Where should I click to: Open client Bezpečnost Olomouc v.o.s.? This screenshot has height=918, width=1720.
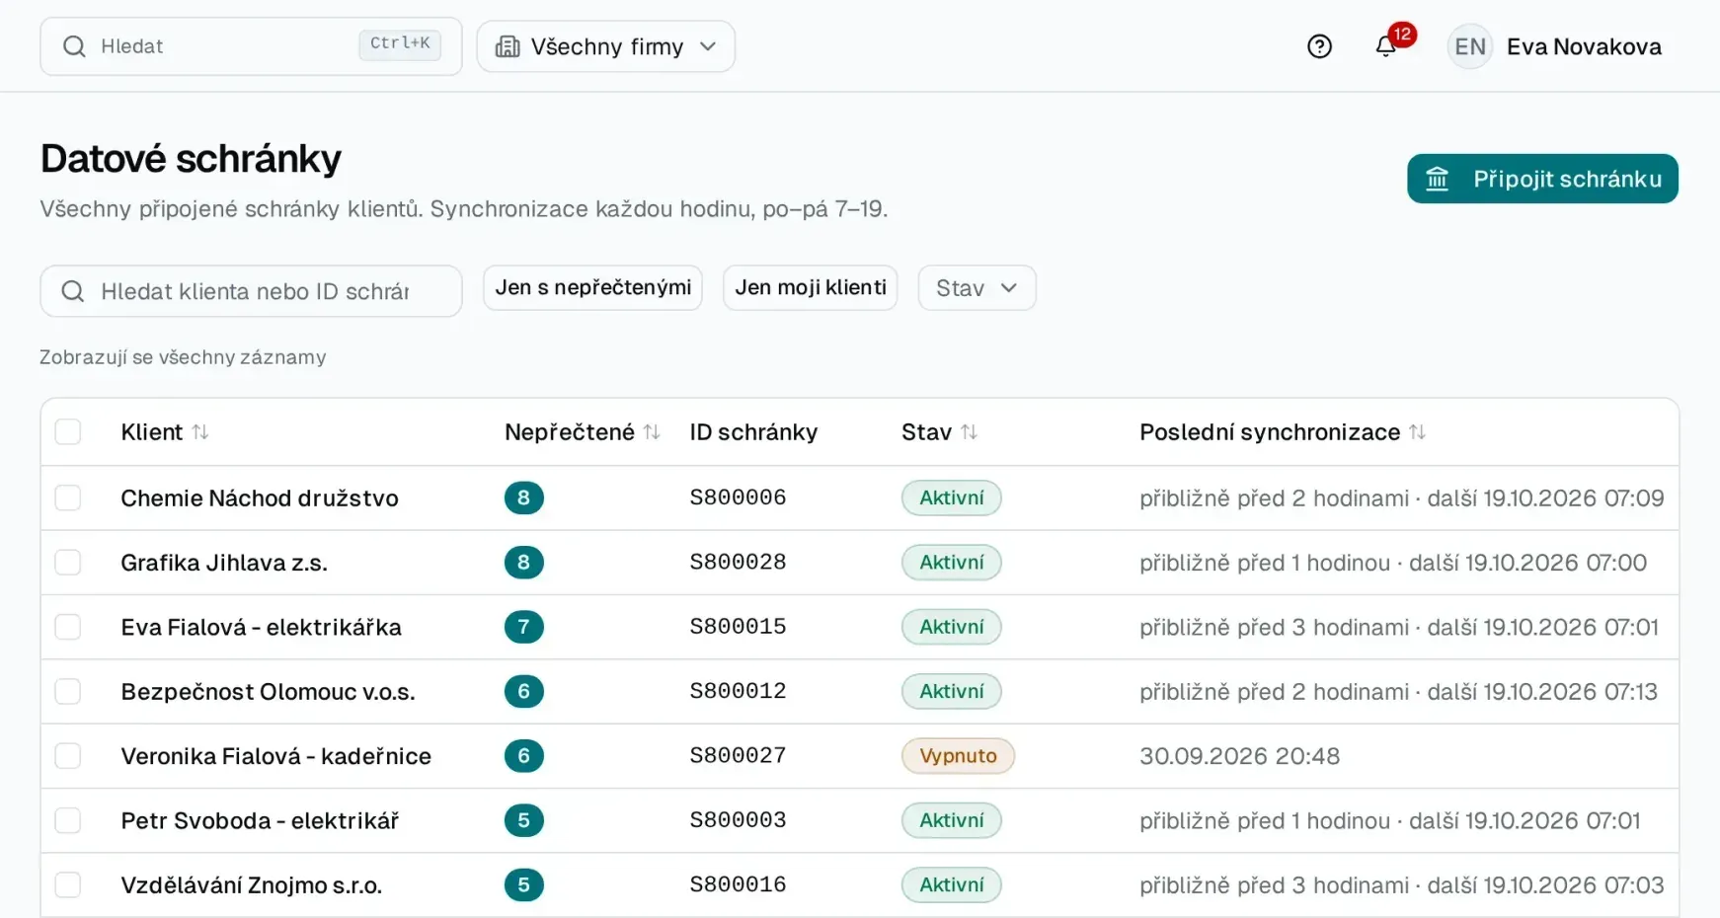click(268, 691)
